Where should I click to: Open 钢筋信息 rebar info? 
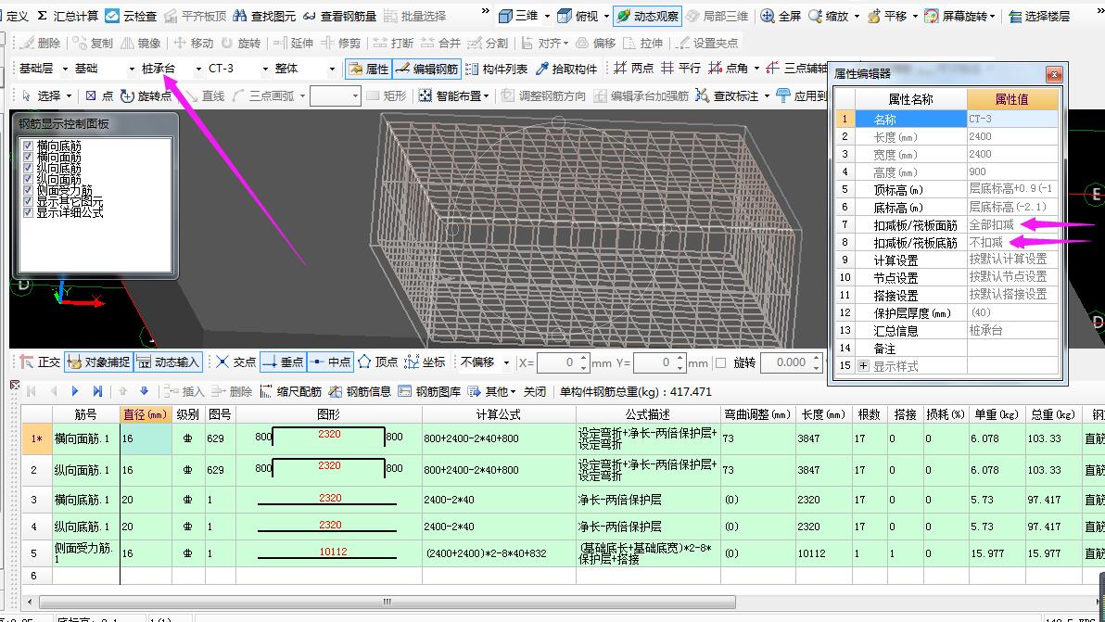360,391
